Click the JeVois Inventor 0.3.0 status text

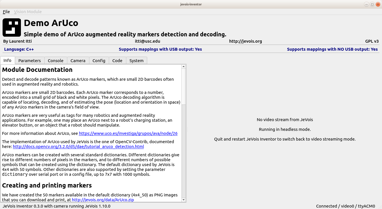coord(57,206)
